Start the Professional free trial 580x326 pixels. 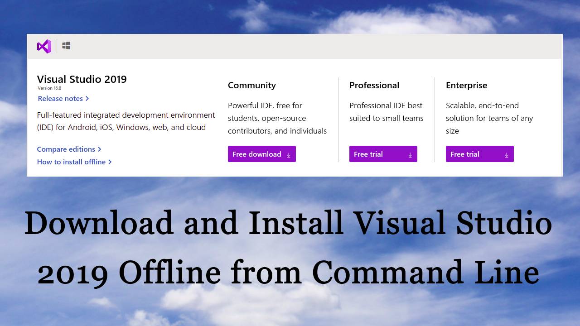point(368,154)
